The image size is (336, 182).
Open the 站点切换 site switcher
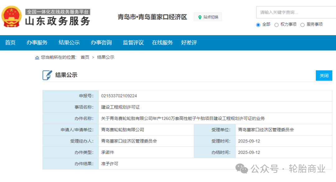click(208, 17)
